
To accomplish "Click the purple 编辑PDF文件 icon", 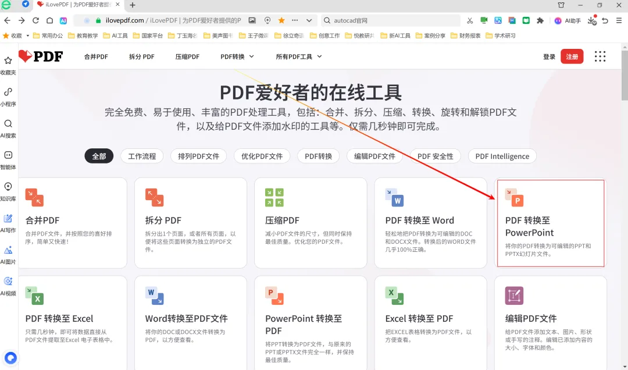I will 515,296.
